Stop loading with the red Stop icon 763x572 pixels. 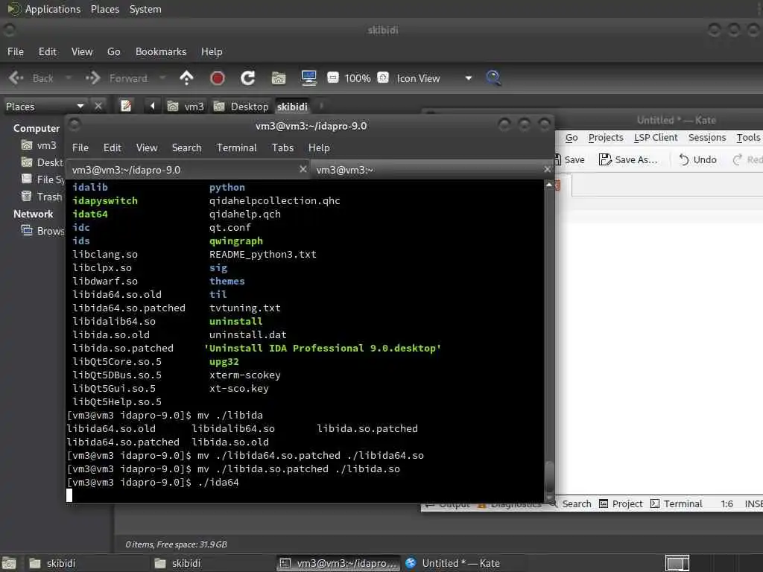click(x=217, y=77)
